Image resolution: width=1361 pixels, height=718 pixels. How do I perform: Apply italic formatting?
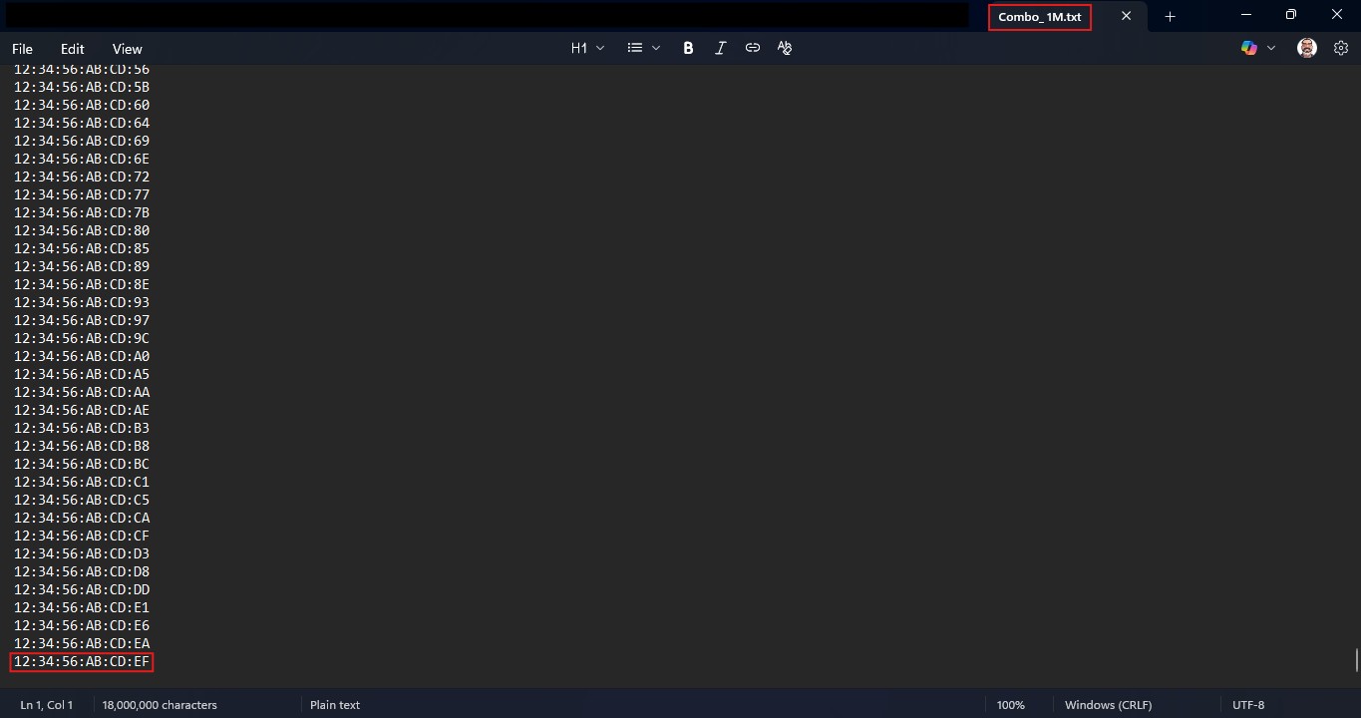720,48
